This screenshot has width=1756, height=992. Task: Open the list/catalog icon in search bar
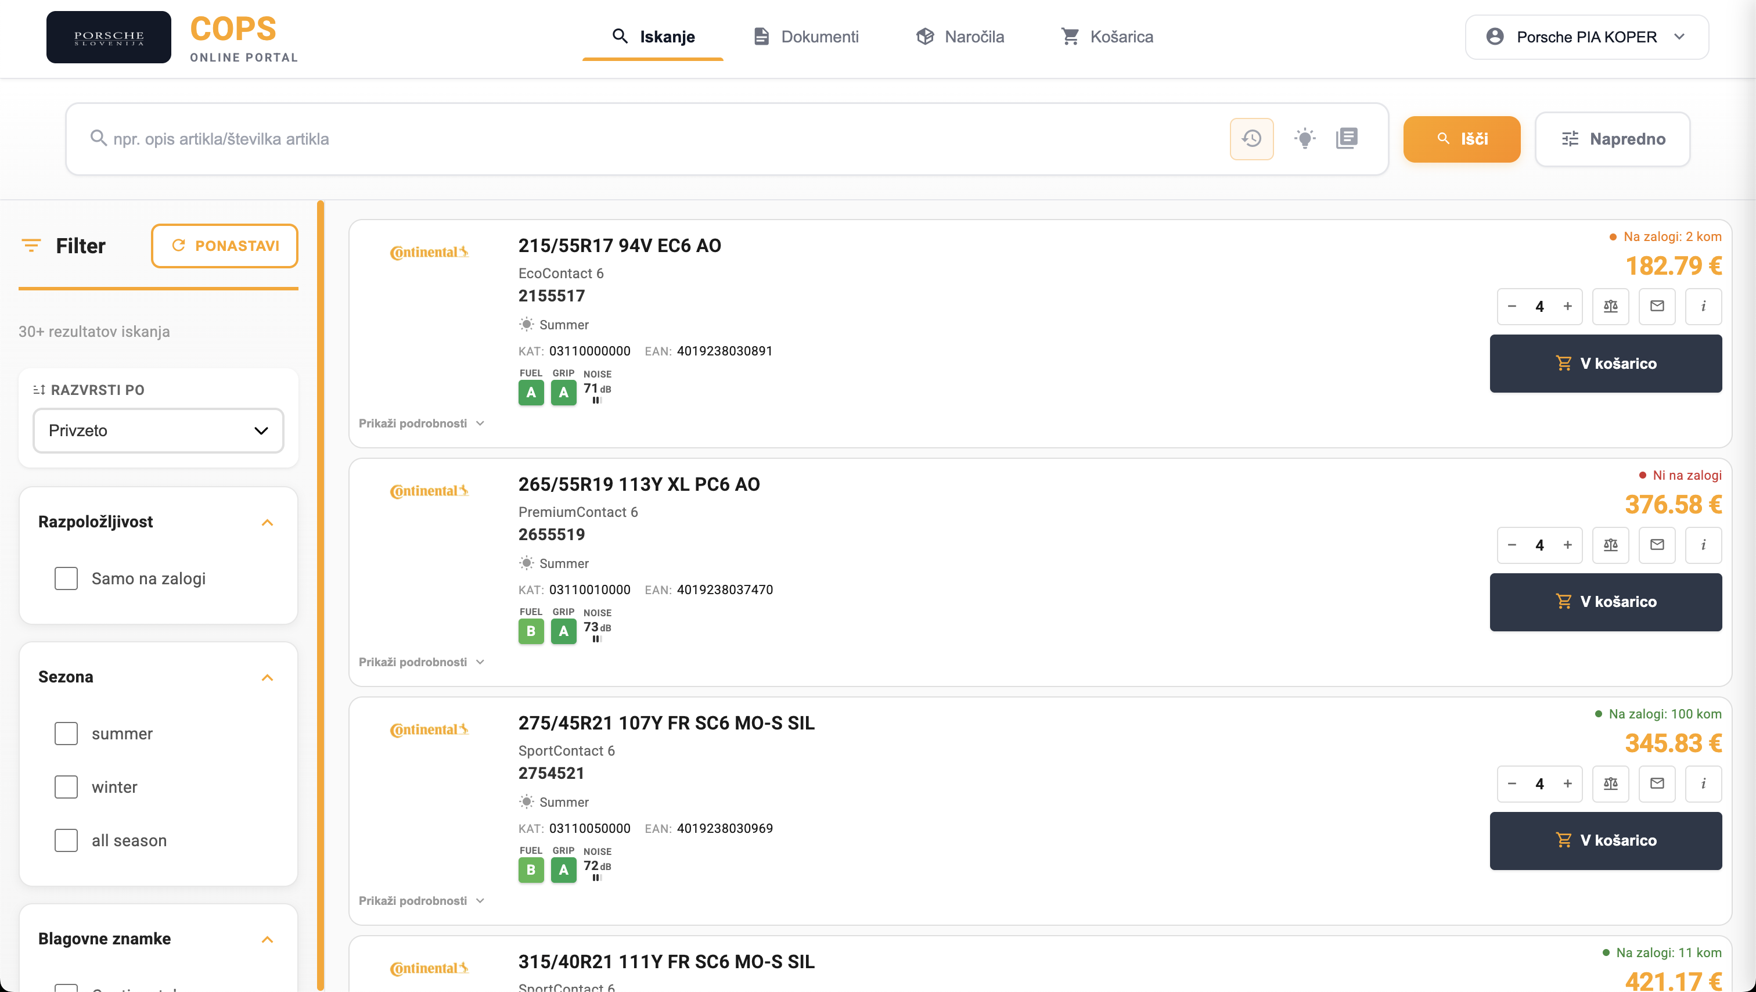(1347, 138)
